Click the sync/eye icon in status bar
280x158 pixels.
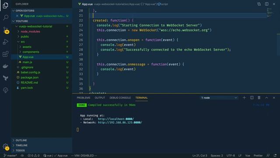[x=22, y=155]
